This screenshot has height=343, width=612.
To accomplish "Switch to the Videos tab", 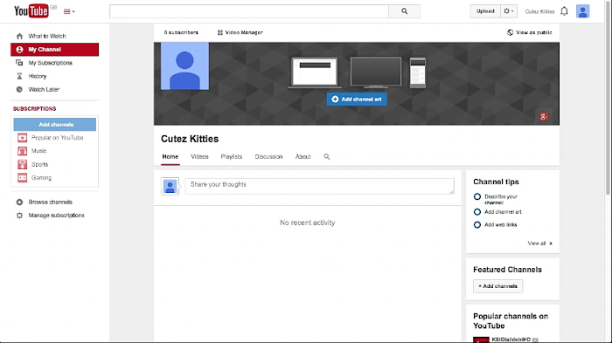I will [199, 157].
